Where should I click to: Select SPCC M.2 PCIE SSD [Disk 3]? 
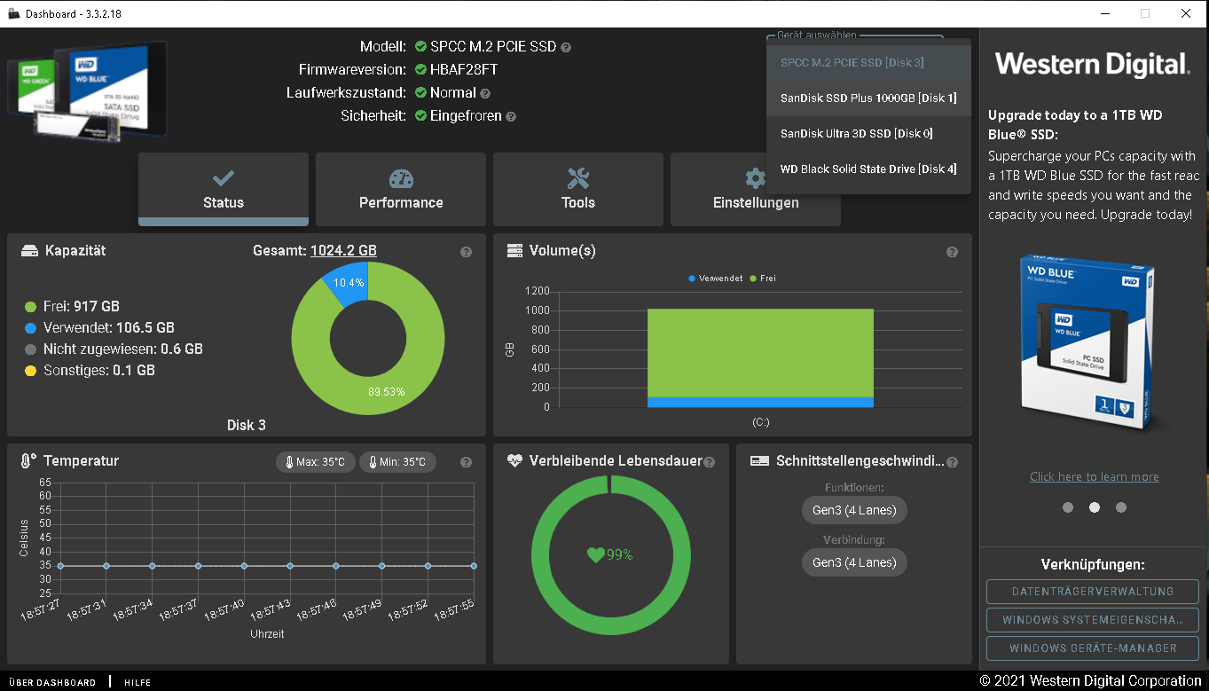coord(868,62)
